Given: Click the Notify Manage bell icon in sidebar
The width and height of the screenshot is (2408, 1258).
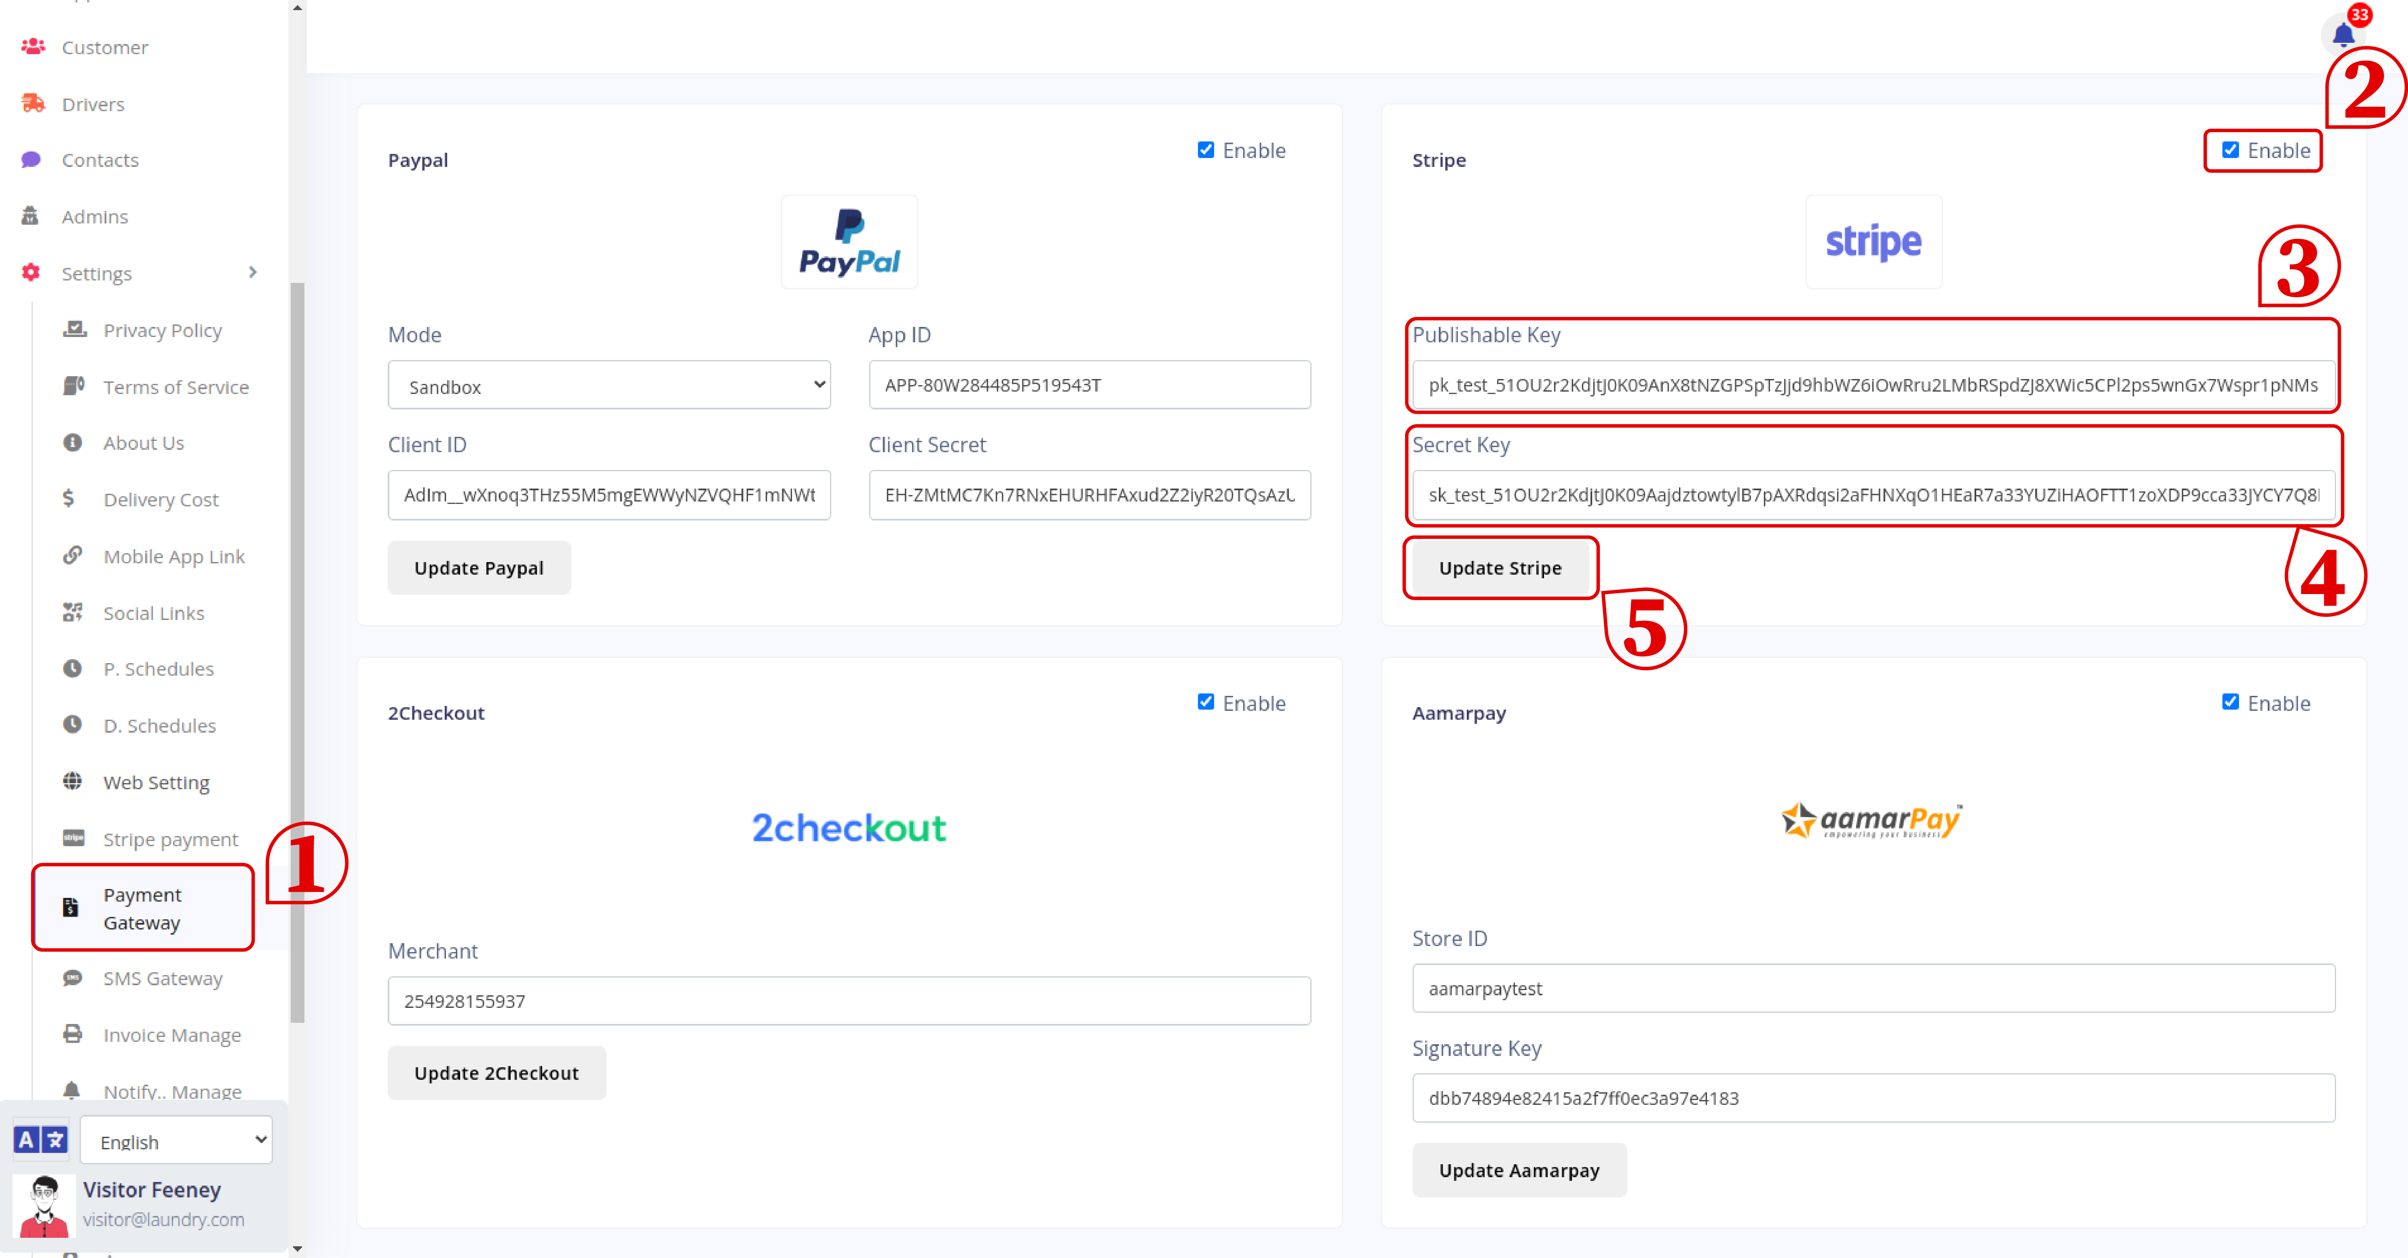Looking at the screenshot, I should point(71,1090).
